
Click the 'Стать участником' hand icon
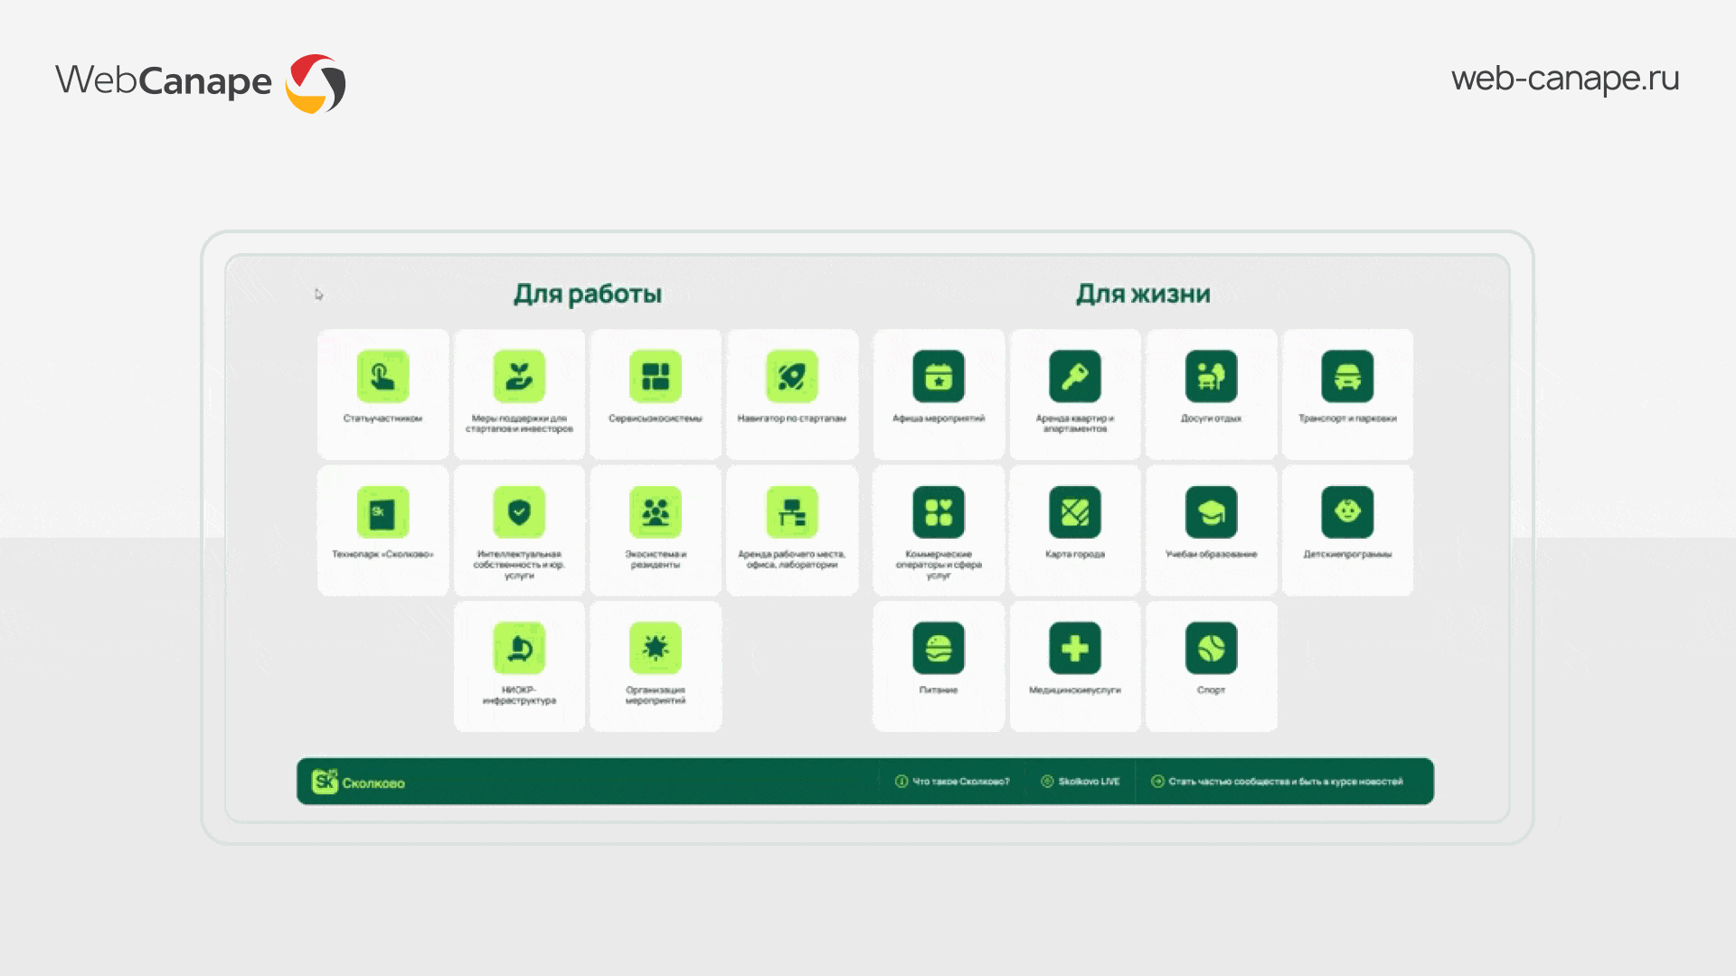[x=382, y=376]
